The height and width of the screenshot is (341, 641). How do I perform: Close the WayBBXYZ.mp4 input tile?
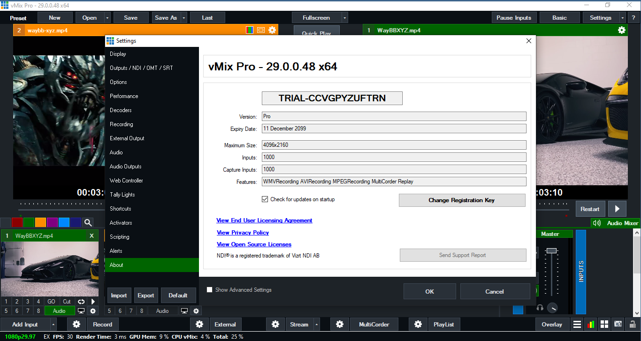[x=92, y=236]
